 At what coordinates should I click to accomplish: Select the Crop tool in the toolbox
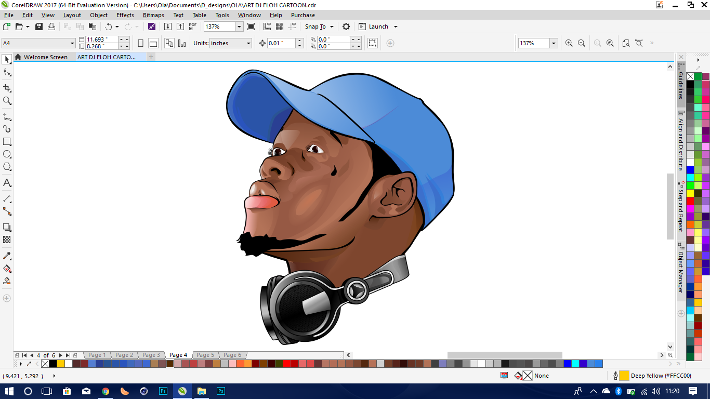7,88
